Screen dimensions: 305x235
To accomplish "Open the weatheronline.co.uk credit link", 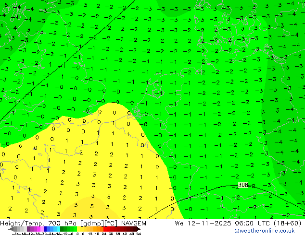I will pos(265,231).
